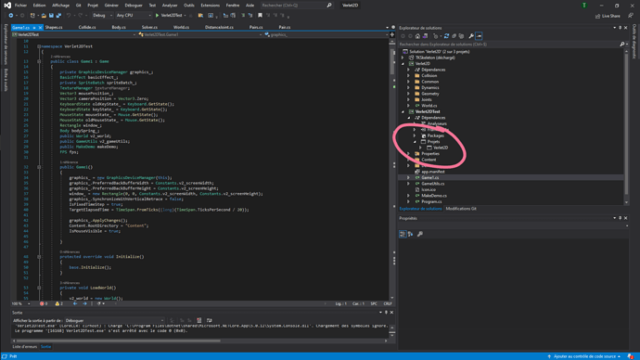Switch to the DistanceJoint.cs tab
This screenshot has width=640, height=360.
tap(219, 27)
